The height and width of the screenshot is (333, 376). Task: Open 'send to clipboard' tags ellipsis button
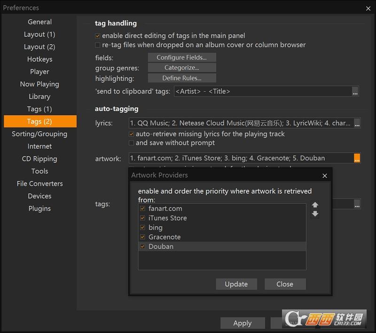click(x=355, y=91)
